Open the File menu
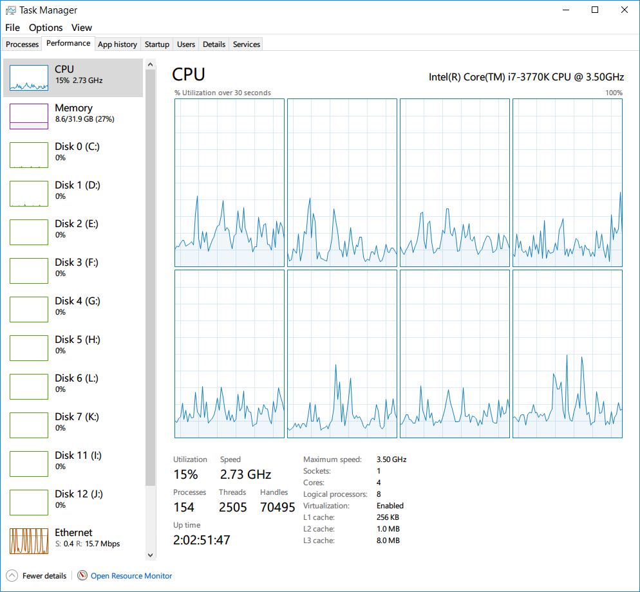Screen dimensions: 640x592 click(x=12, y=27)
